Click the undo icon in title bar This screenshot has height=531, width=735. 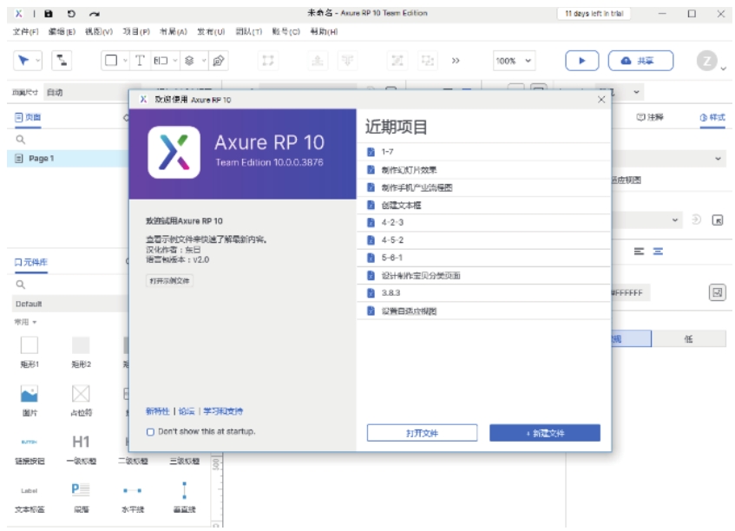(x=71, y=14)
